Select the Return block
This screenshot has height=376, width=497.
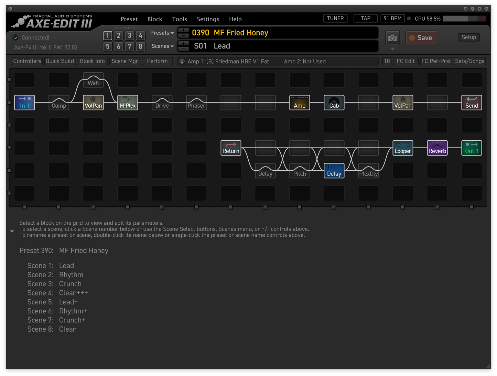(231, 148)
